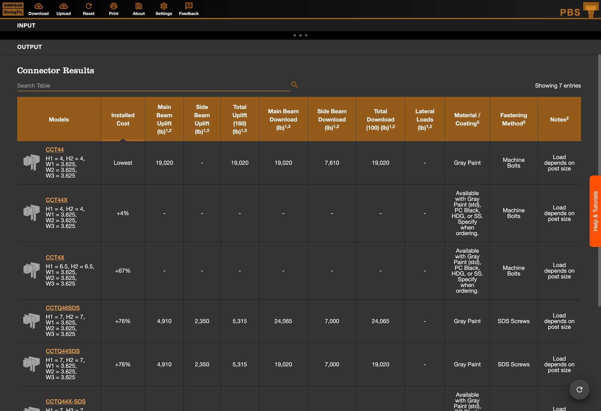Open the CCTQ46SDS model link

(x=63, y=308)
